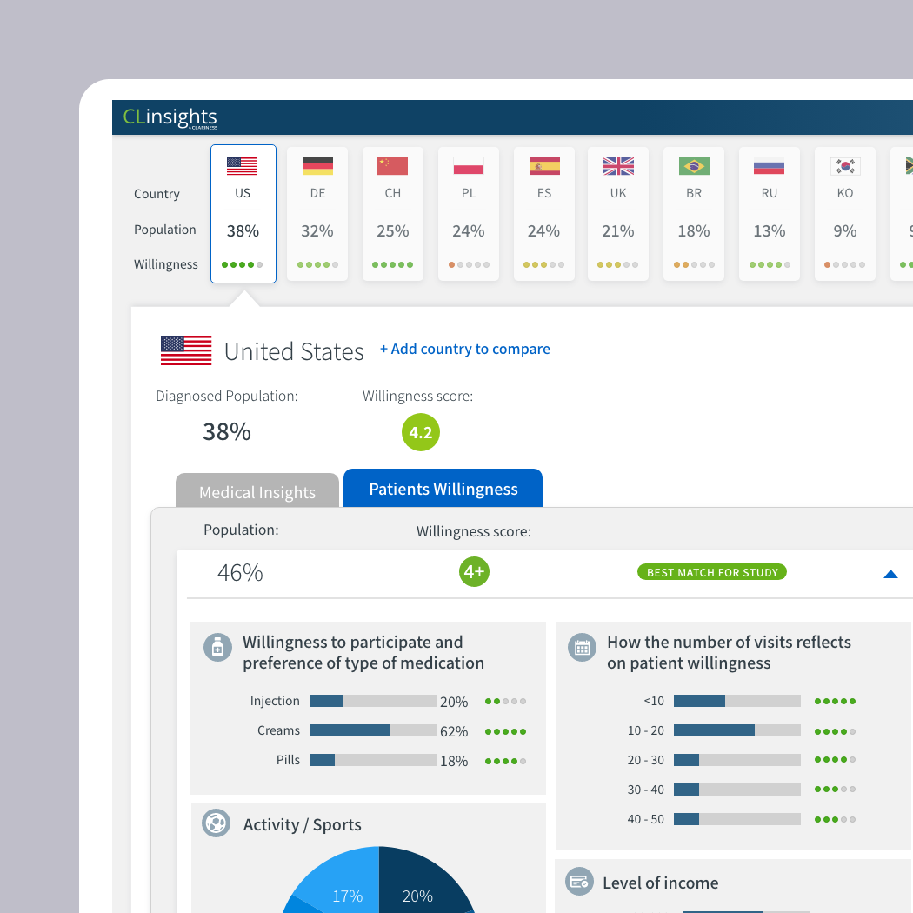Click the Level of income card icon
Screen dimensions: 913x913
579,882
